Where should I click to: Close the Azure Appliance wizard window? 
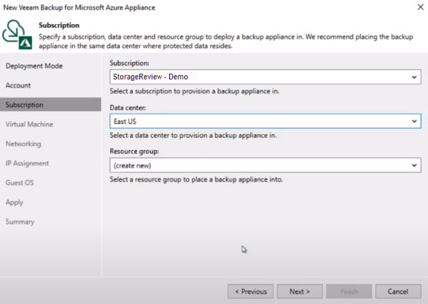pyautogui.click(x=421, y=7)
